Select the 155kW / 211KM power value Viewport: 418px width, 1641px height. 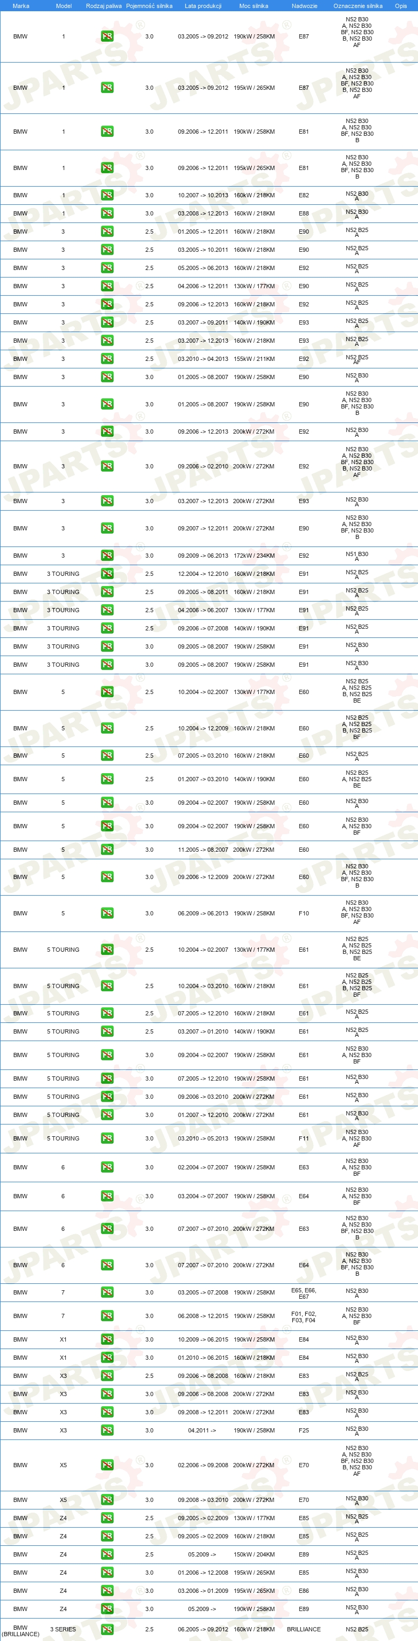click(253, 359)
